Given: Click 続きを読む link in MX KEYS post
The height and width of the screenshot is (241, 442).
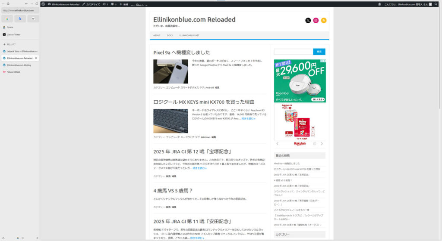Looking at the screenshot, I should 248,118.
